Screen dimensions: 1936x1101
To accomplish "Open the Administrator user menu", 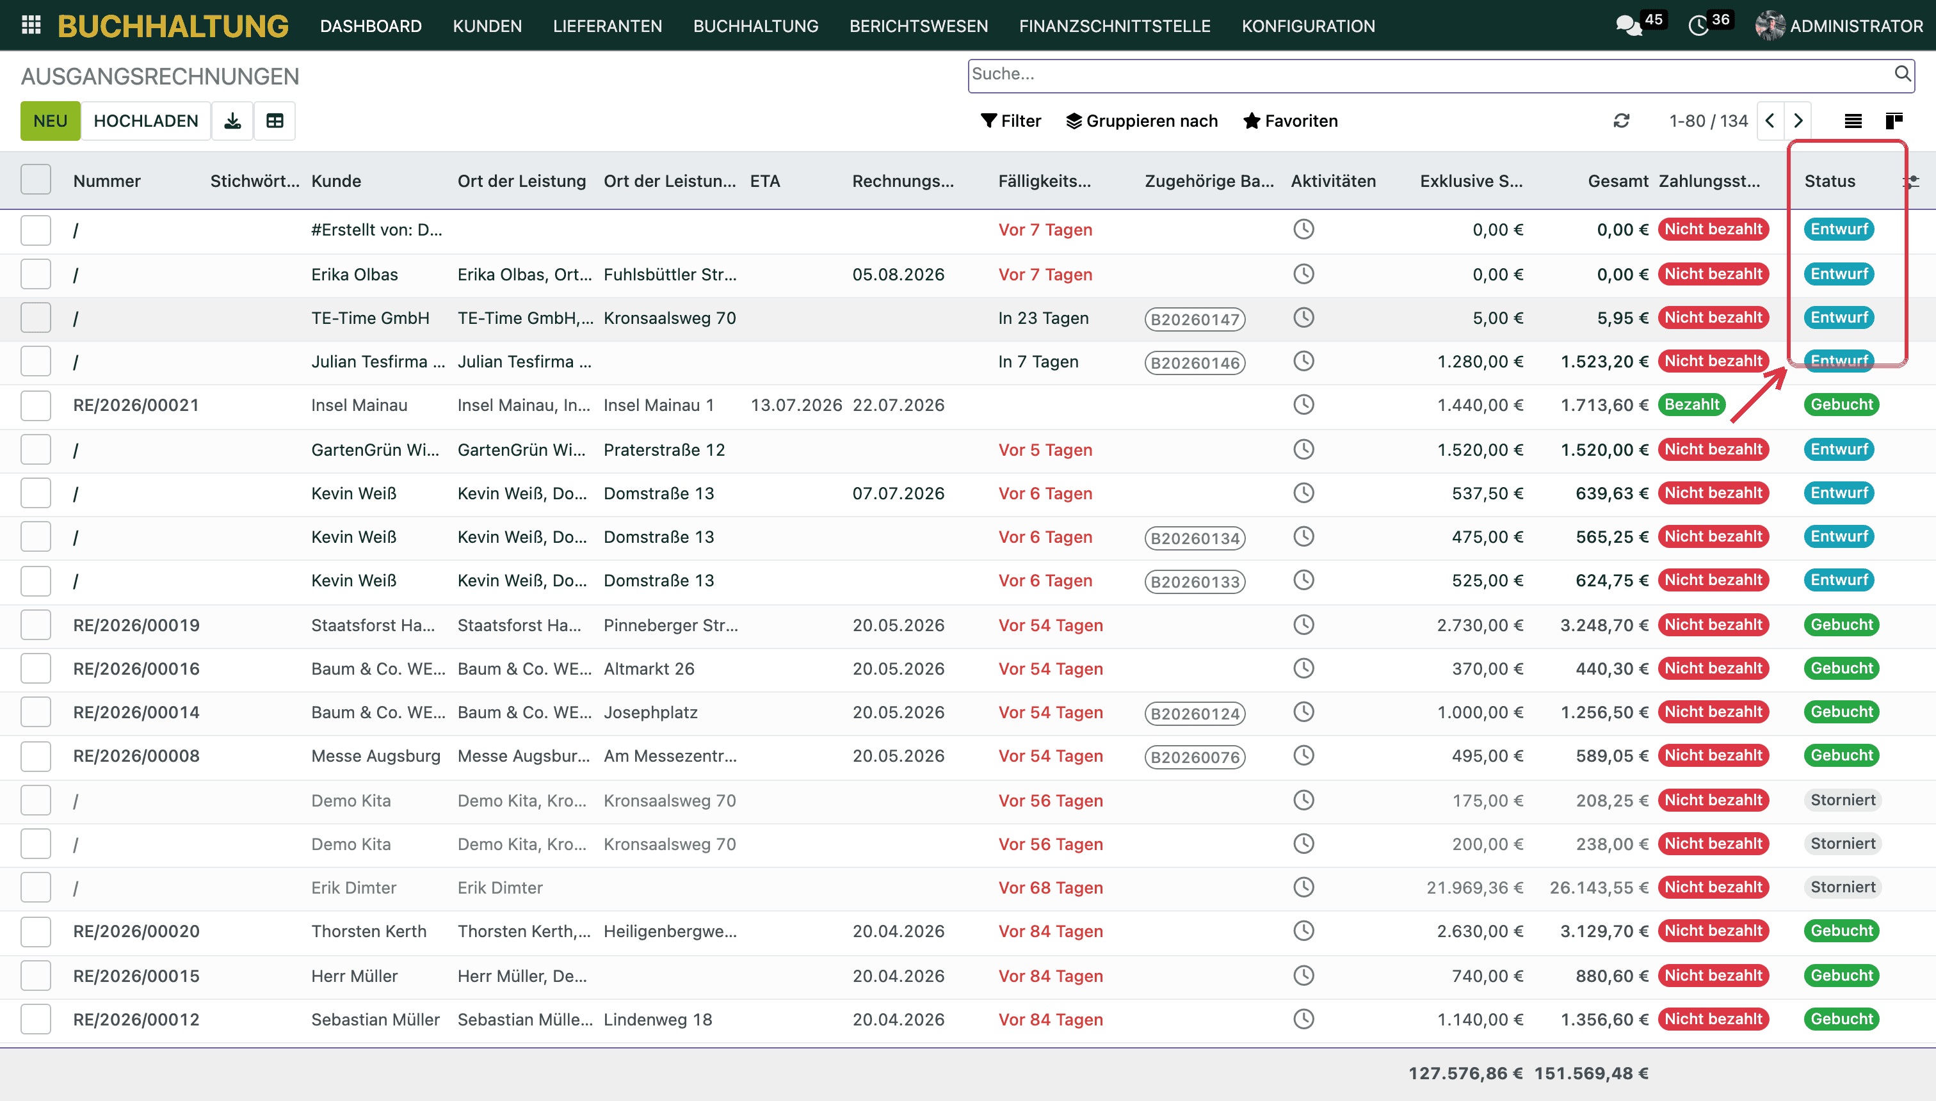I will pos(1839,26).
